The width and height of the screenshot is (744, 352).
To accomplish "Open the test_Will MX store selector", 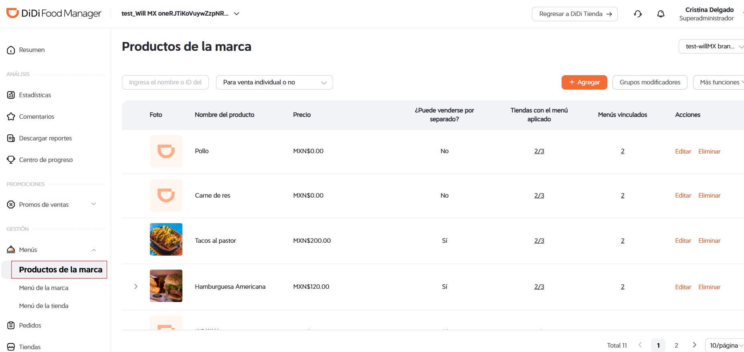I will pyautogui.click(x=180, y=14).
